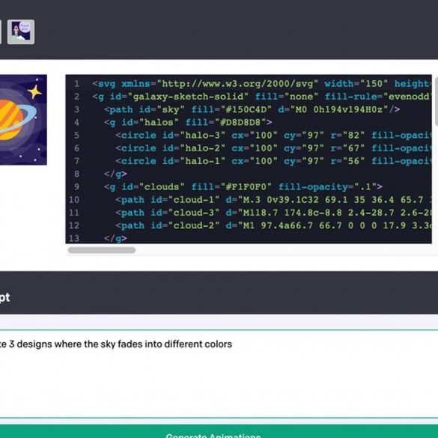The height and width of the screenshot is (438, 438).
Task: Select the halo-1 circle code line
Action: 273,161
